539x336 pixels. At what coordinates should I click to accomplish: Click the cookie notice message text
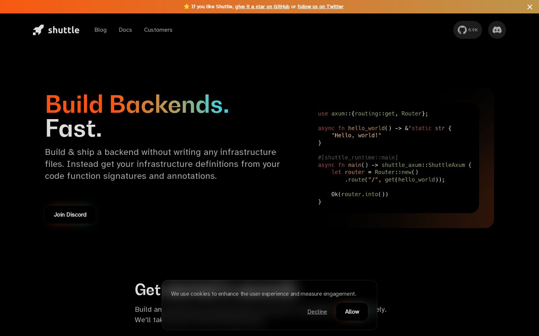[264, 294]
